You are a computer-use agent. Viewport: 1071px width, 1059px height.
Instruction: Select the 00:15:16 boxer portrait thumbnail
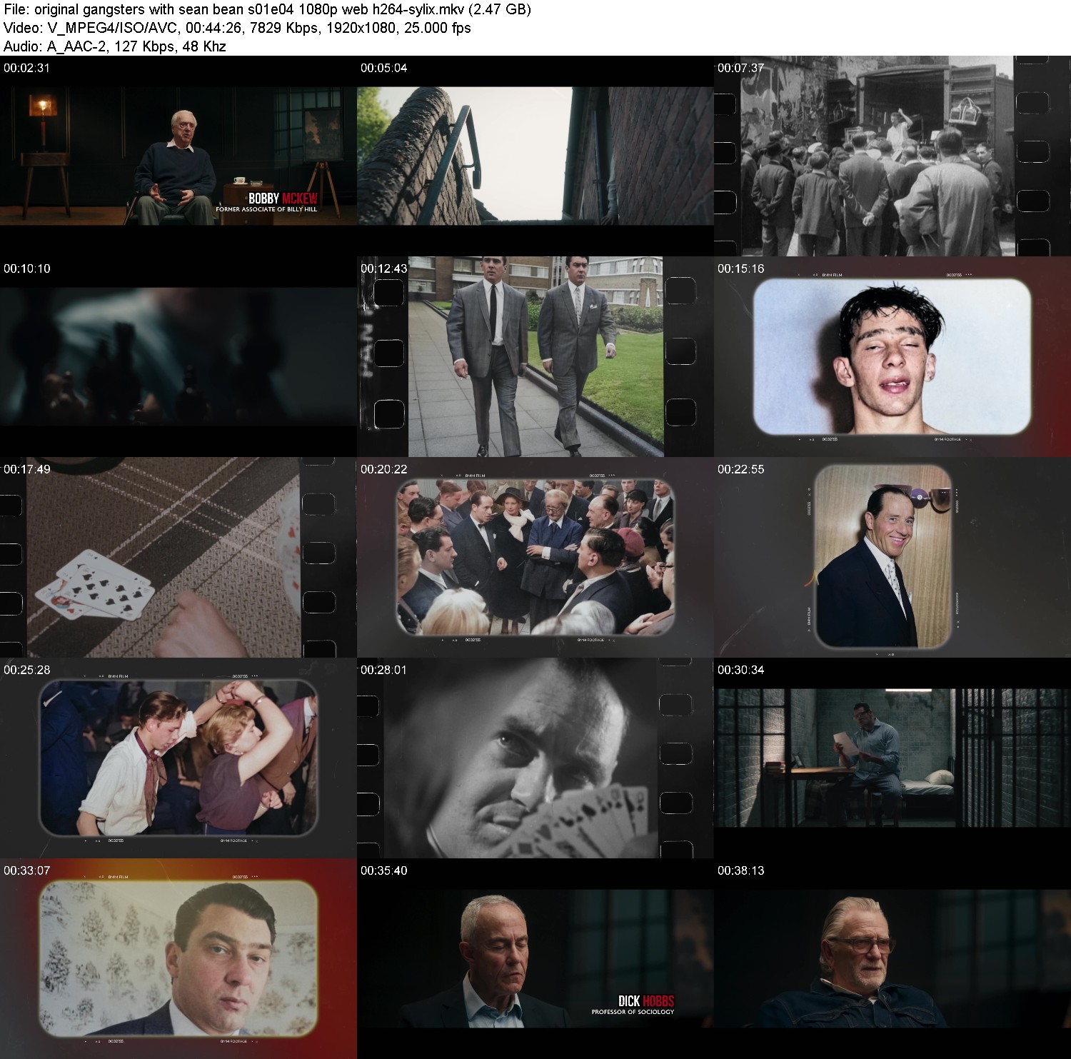(x=892, y=357)
